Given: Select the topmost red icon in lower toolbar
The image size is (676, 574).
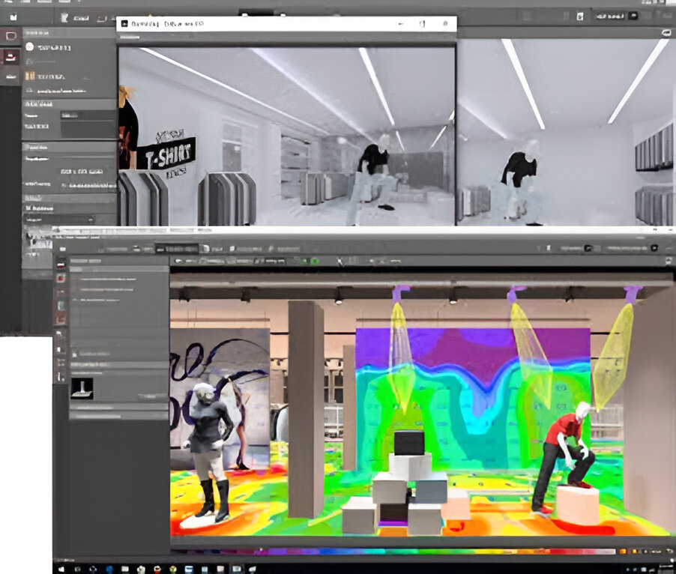Looking at the screenshot, I should click(x=61, y=265).
